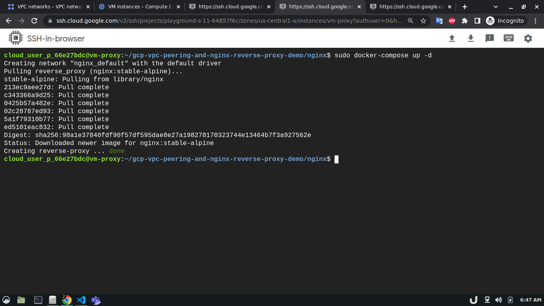Viewport: 544px width, 306px height.
Task: Open Google Translate extension icon
Action: click(439, 21)
